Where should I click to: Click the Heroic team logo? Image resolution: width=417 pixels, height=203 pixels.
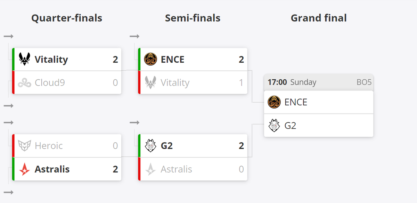(x=25, y=145)
